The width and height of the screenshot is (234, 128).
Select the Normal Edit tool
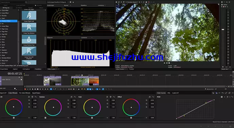pyautogui.click(x=51, y=89)
